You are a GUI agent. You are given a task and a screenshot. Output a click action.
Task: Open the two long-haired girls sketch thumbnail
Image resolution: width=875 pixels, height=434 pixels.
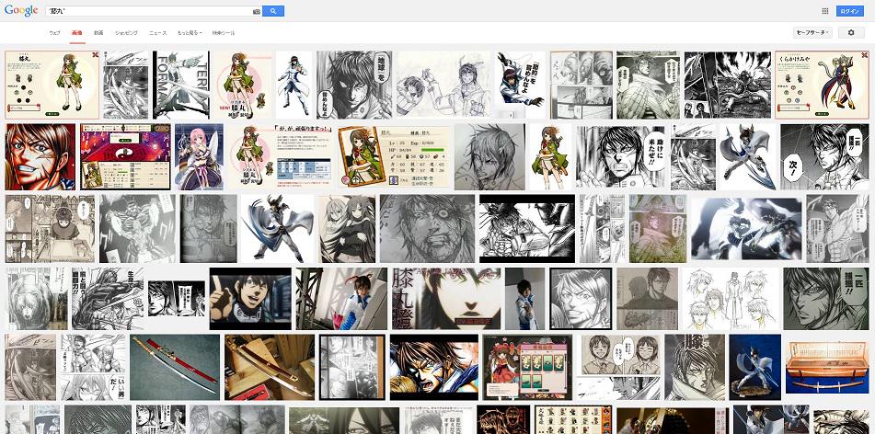click(347, 229)
